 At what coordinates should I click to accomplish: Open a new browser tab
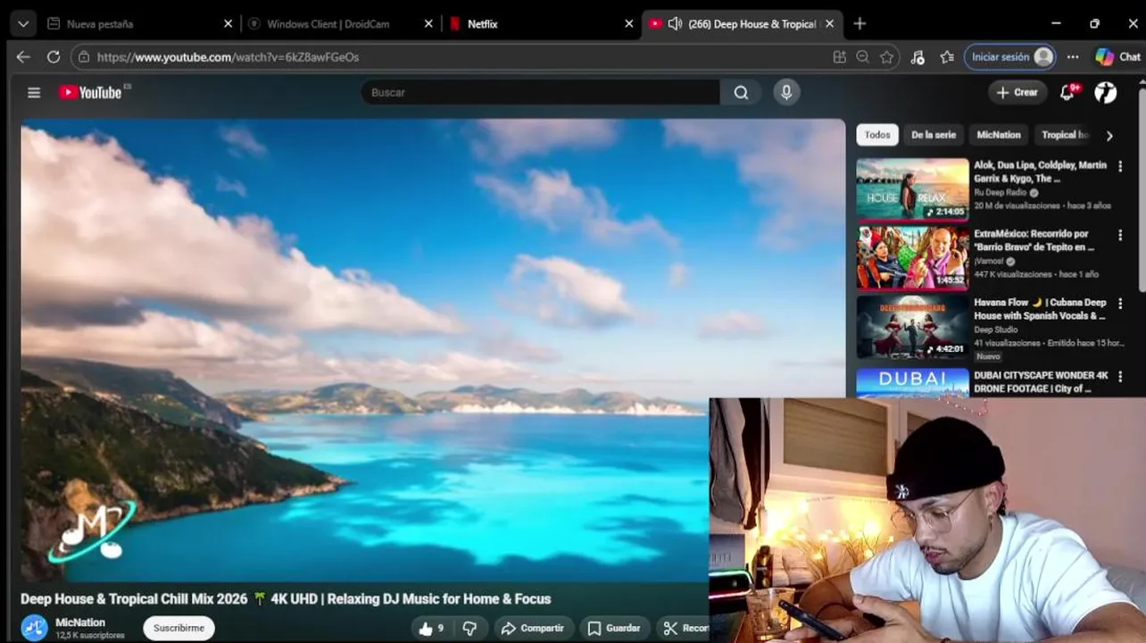[859, 24]
